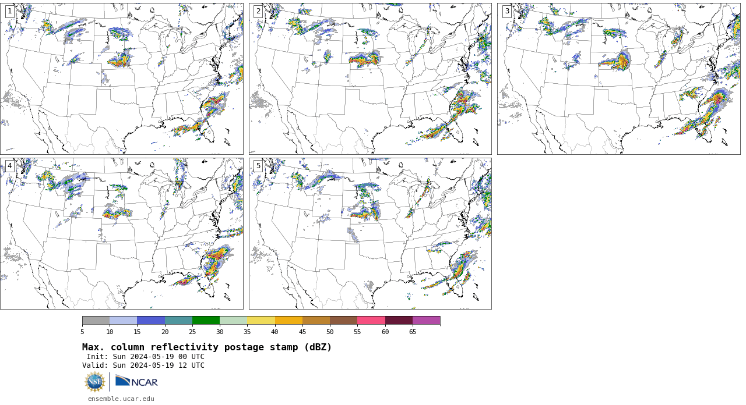Open ensemble member 2 reflectivity map

[370, 79]
